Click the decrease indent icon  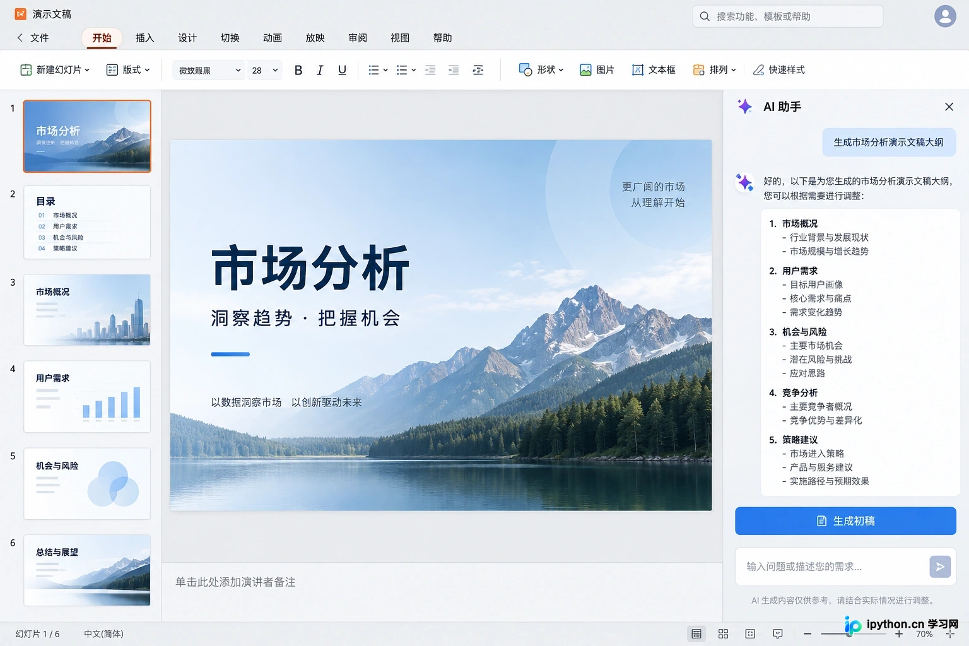point(430,70)
